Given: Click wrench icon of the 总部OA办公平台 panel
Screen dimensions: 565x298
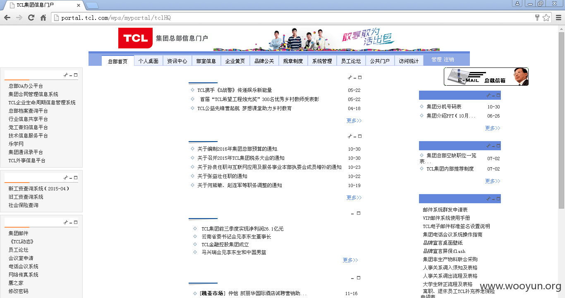Looking at the screenshot, I should (x=65, y=75).
